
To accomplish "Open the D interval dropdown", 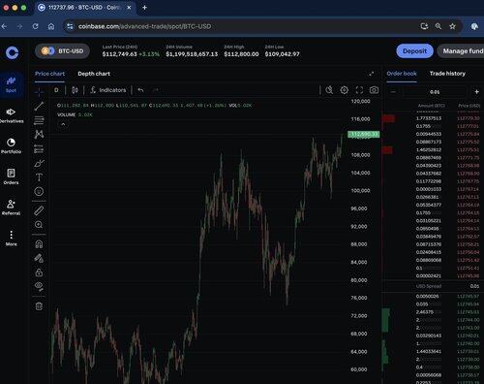I will [56, 90].
